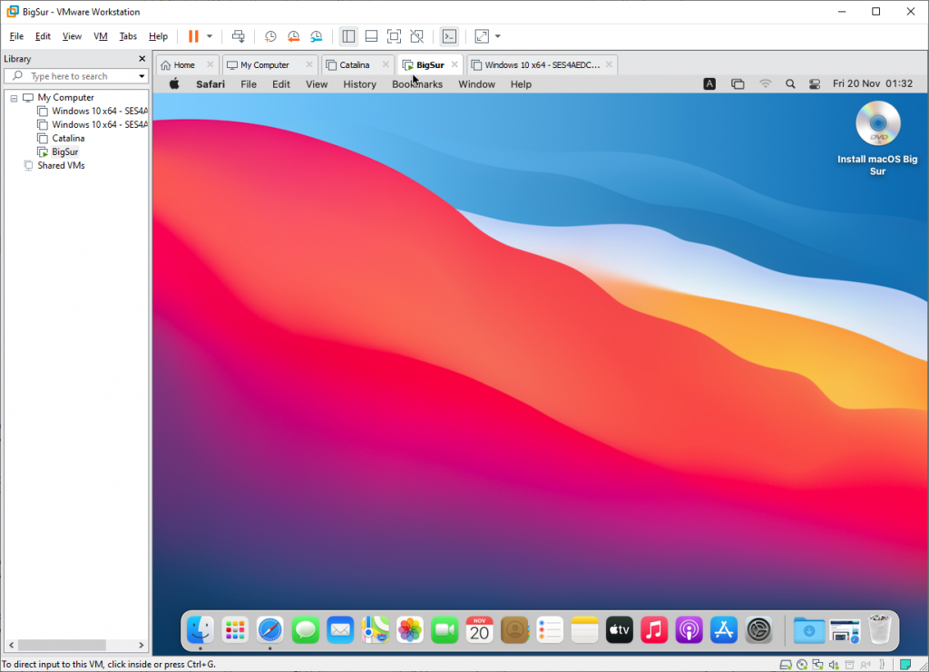Open the VM menu

click(x=100, y=36)
